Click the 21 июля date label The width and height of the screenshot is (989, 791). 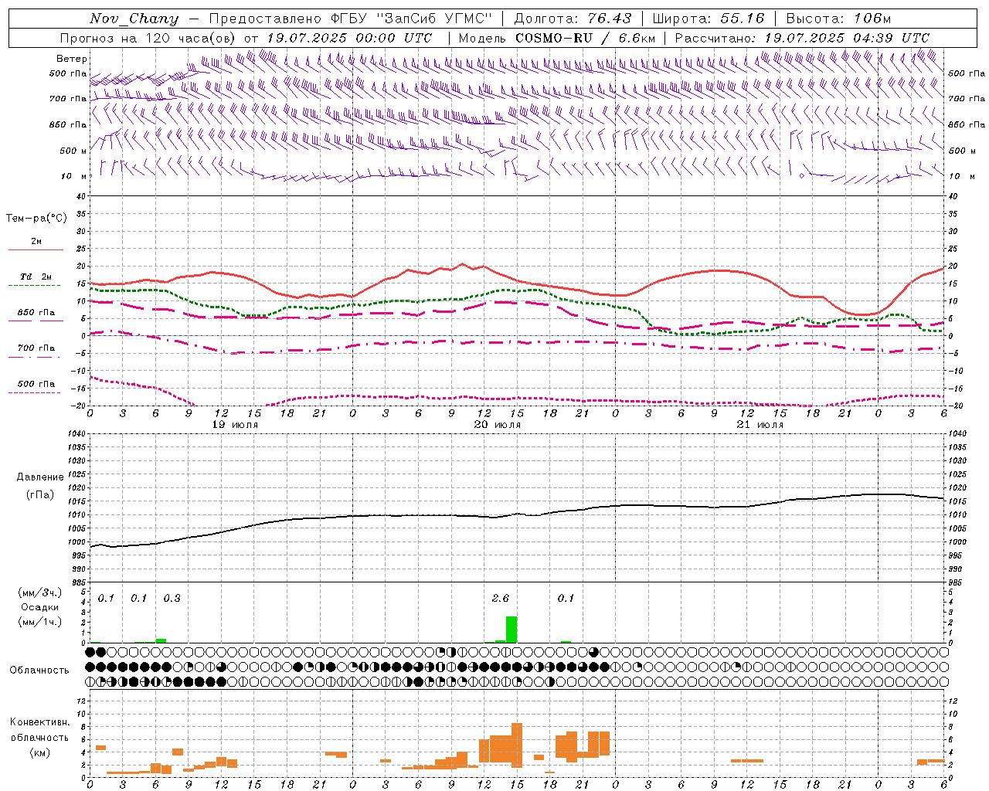(x=760, y=425)
